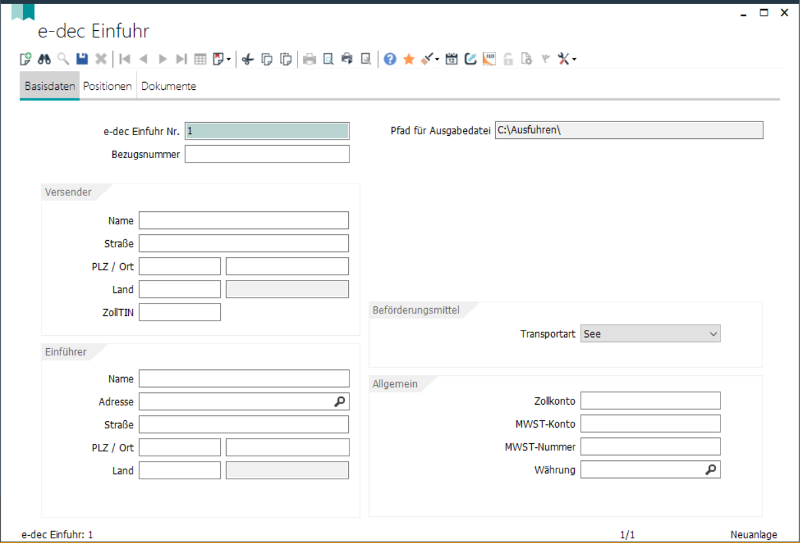The width and height of the screenshot is (800, 543).
Task: Click the Einführer Ort field
Action: (x=288, y=447)
